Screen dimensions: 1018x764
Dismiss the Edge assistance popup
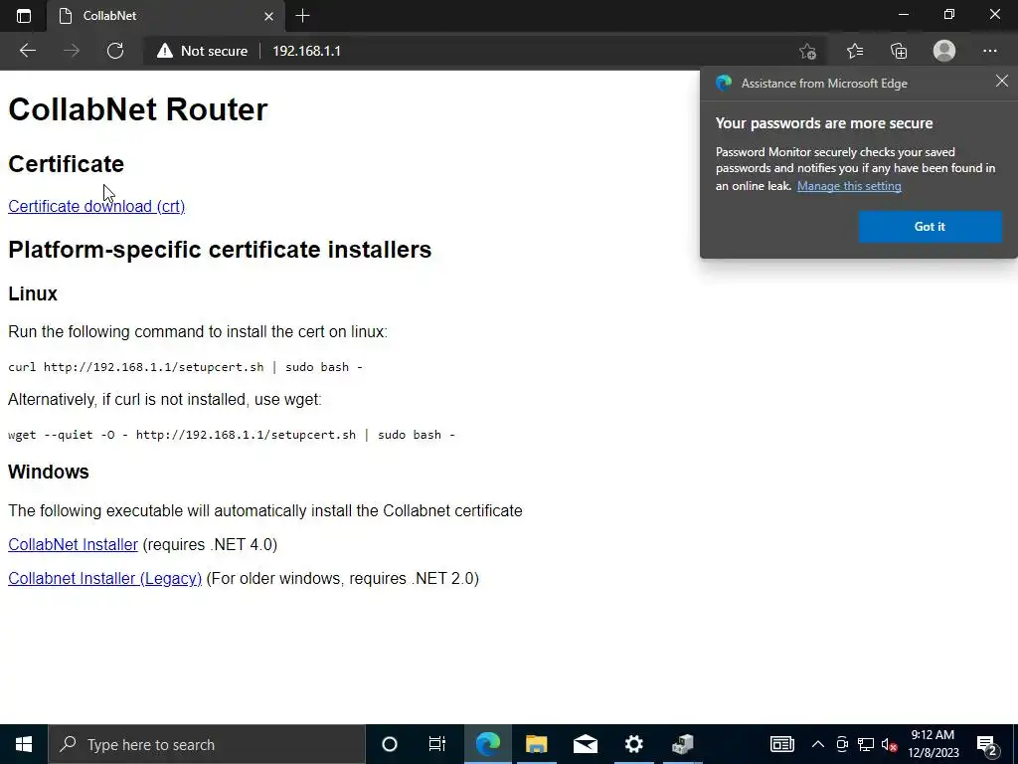[1002, 81]
